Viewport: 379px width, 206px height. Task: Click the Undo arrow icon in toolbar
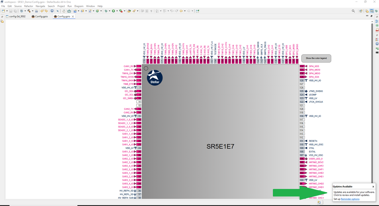tap(42, 11)
